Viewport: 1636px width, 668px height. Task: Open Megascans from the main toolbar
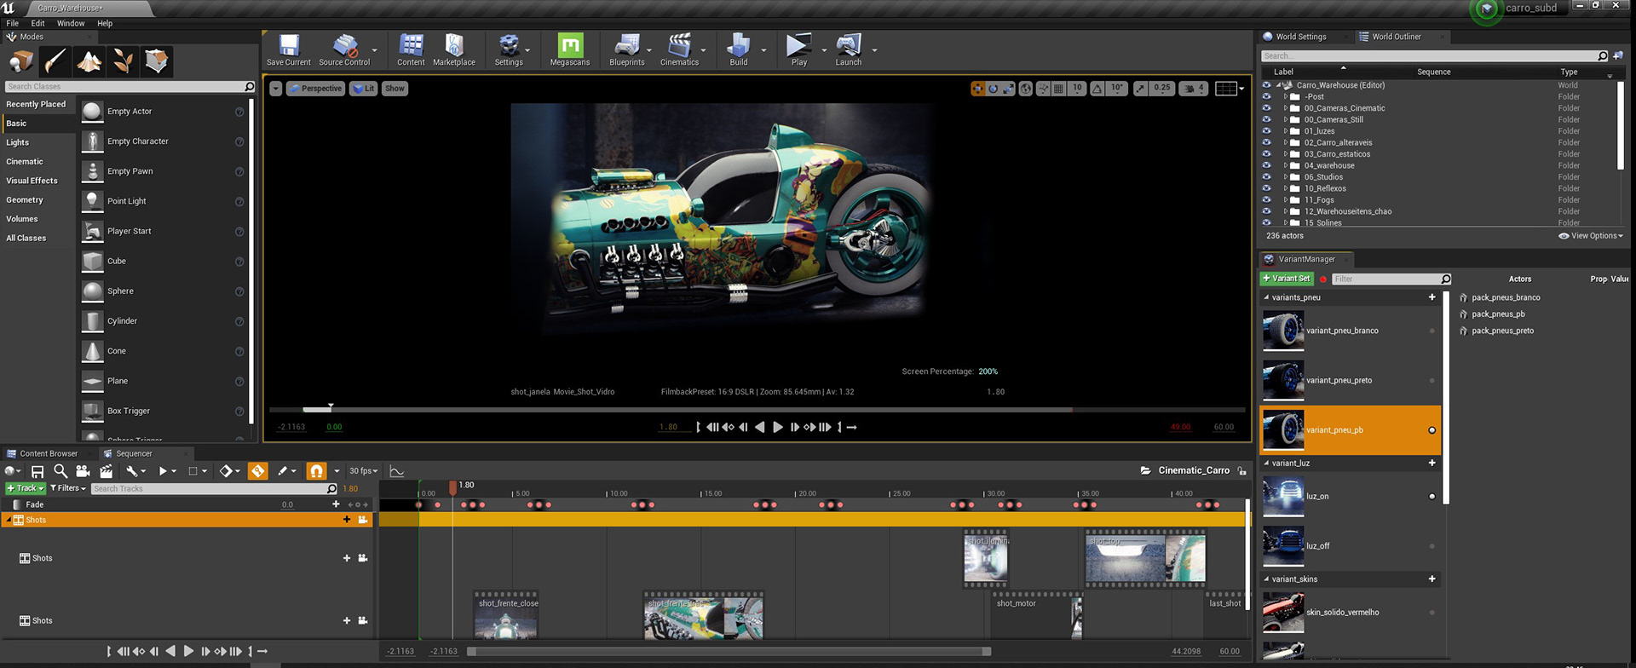(x=569, y=50)
